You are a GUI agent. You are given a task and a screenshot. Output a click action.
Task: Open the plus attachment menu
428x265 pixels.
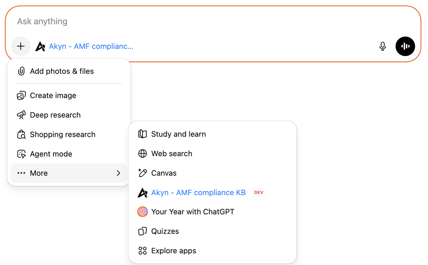21,46
